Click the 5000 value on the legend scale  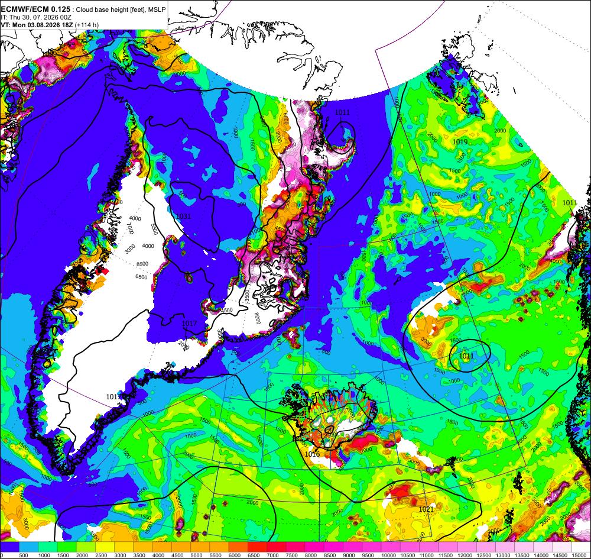click(196, 555)
